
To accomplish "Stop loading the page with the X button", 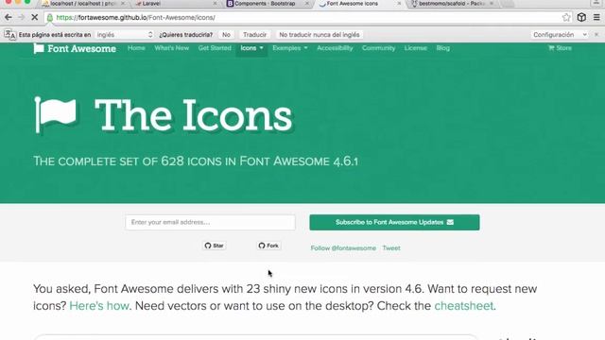I will [34, 17].
